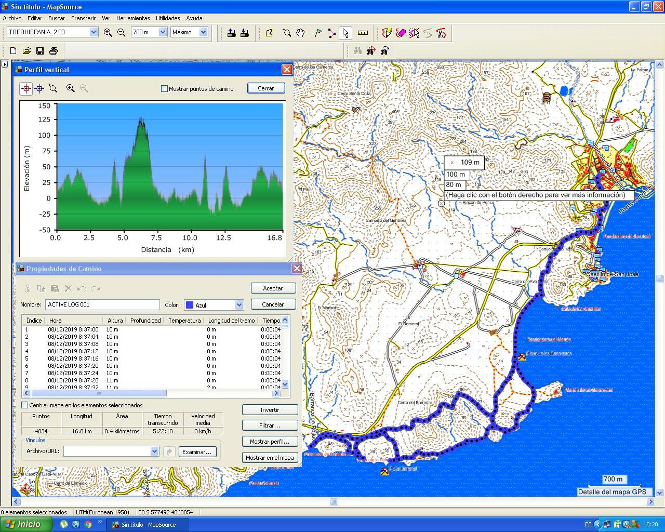Click the receive from device icon
This screenshot has width=665, height=532.
pyautogui.click(x=244, y=33)
